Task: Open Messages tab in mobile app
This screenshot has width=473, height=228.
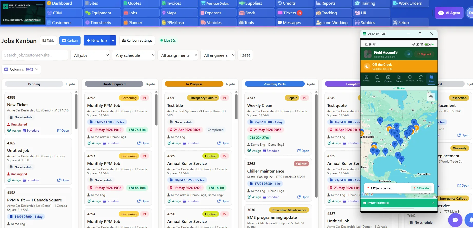Action: point(421,78)
